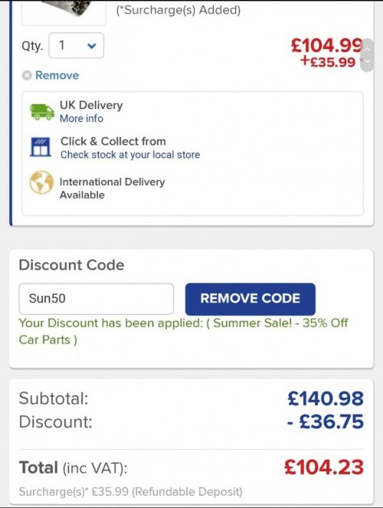This screenshot has width=383, height=508.
Task: Click the £104.99 item price
Action: 326,45
